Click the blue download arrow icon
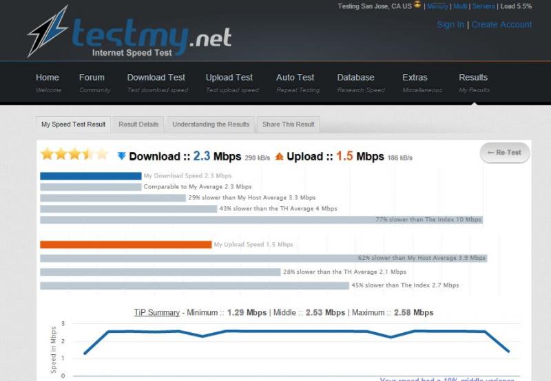The image size is (551, 381). click(x=122, y=155)
